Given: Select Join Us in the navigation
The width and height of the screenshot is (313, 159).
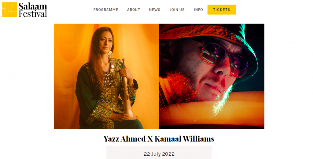Looking at the screenshot, I should coord(177,9).
